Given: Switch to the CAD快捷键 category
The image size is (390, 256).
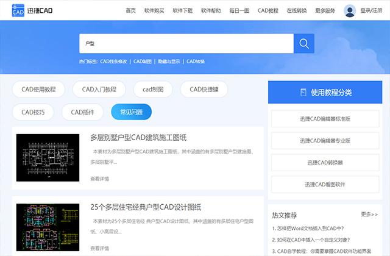Looking at the screenshot, I should (x=204, y=90).
